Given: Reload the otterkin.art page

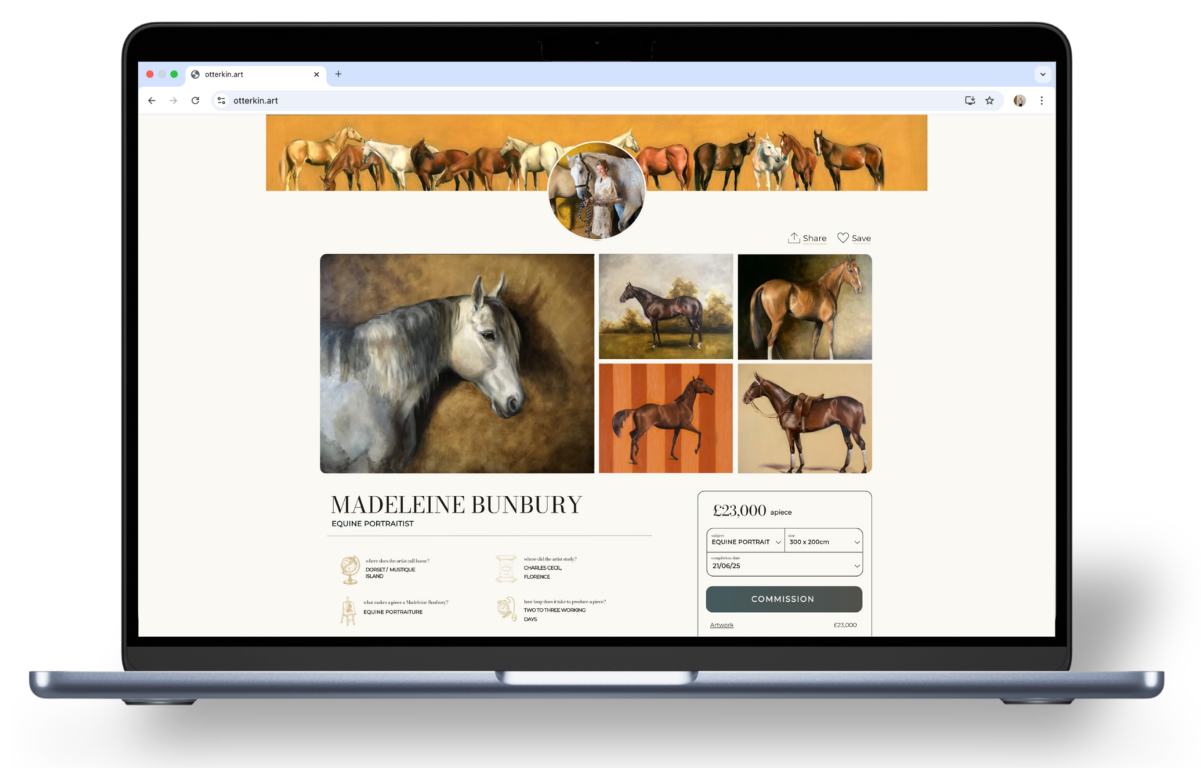Looking at the screenshot, I should pyautogui.click(x=195, y=100).
